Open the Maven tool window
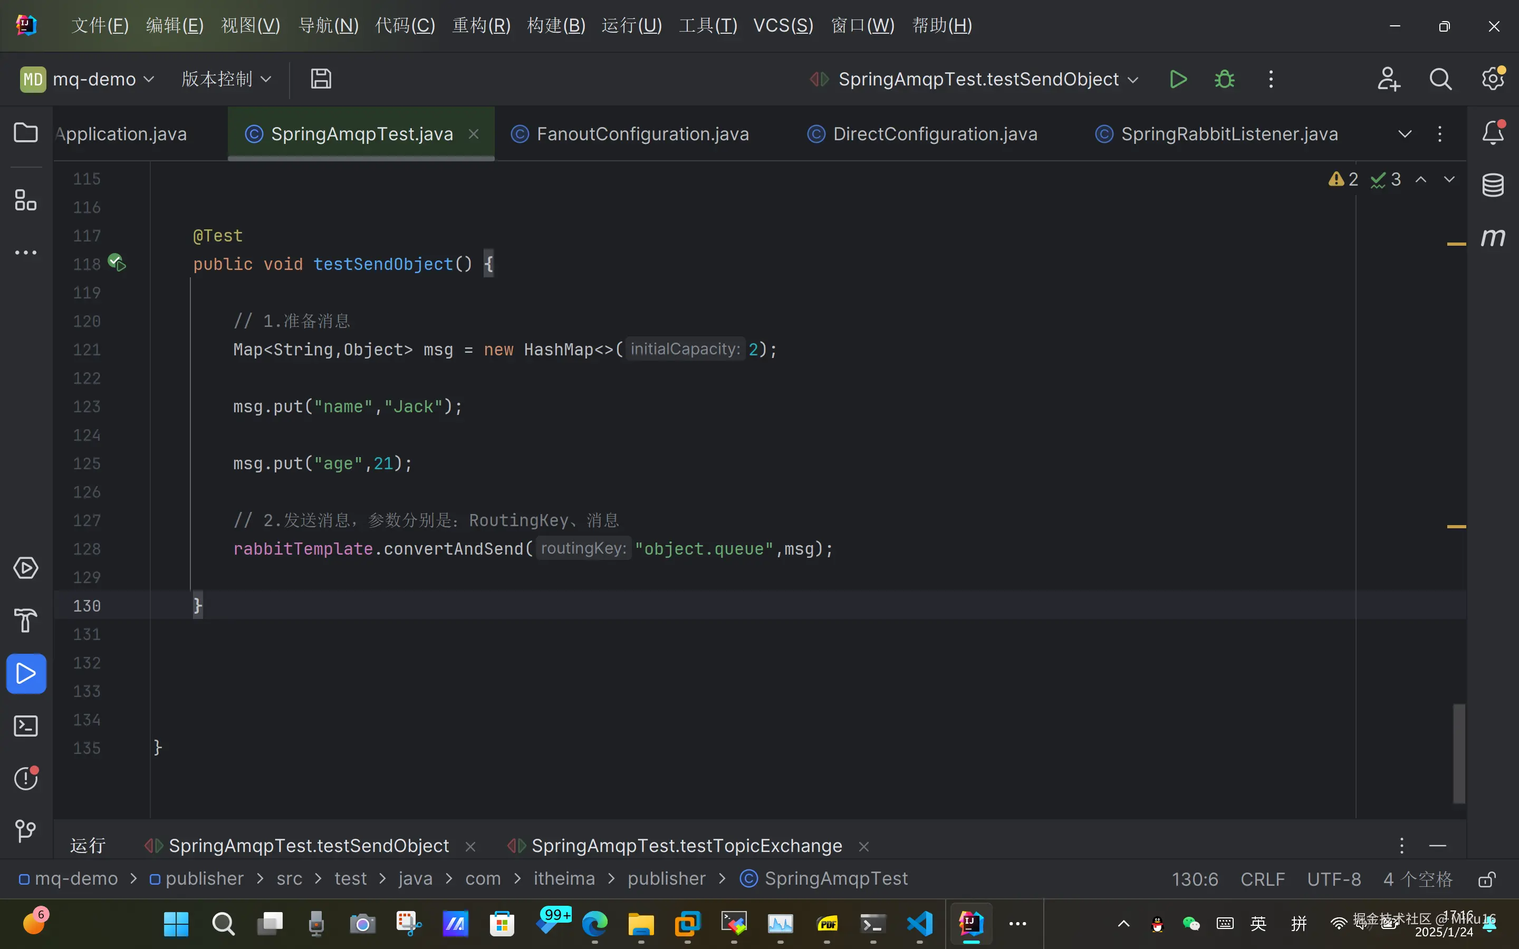 pyautogui.click(x=1493, y=237)
